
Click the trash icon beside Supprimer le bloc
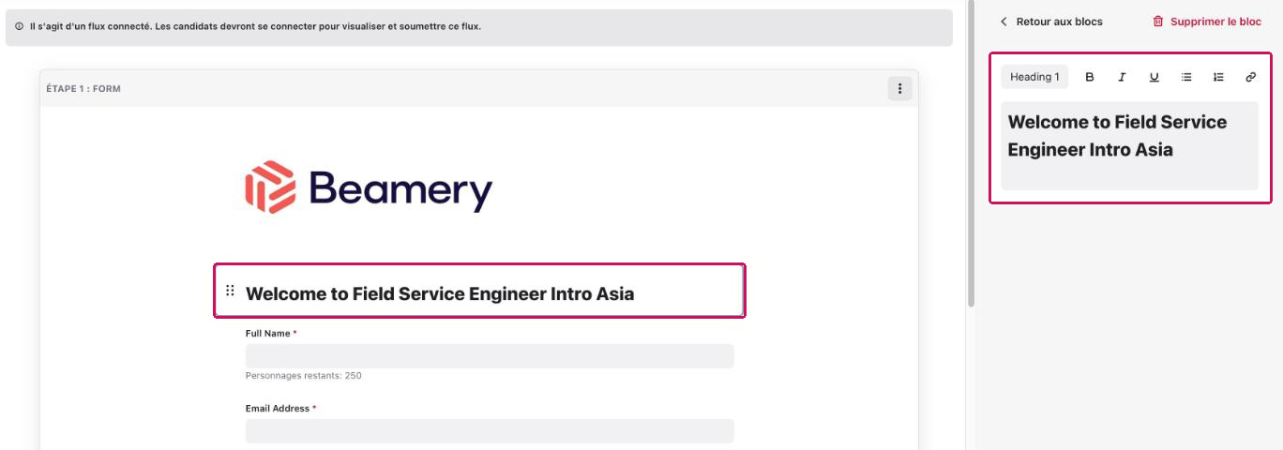point(1158,22)
